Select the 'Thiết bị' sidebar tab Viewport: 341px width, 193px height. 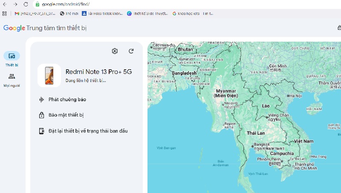click(x=12, y=59)
